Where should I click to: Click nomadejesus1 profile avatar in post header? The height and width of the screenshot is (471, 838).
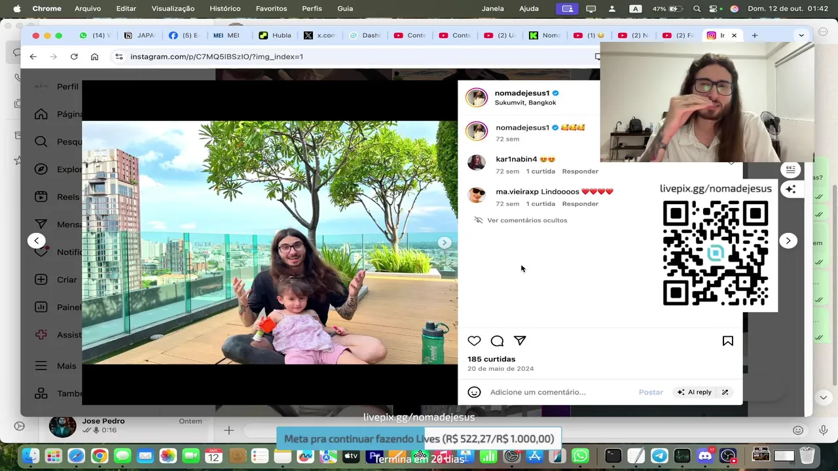pos(477,97)
